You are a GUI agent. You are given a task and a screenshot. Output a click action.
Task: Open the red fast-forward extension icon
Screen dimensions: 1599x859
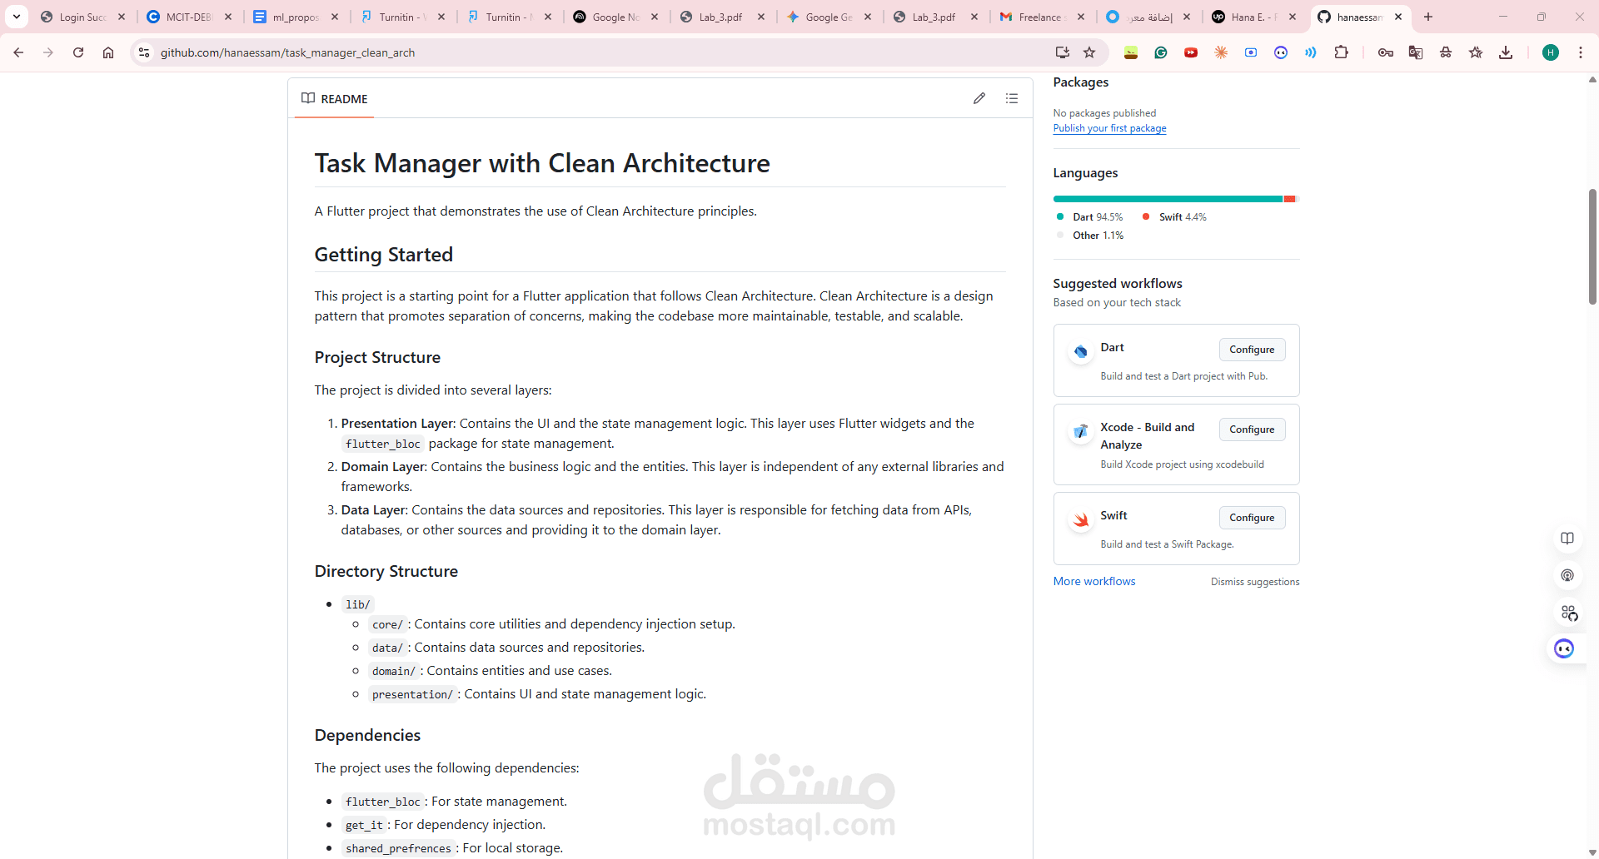point(1191,52)
